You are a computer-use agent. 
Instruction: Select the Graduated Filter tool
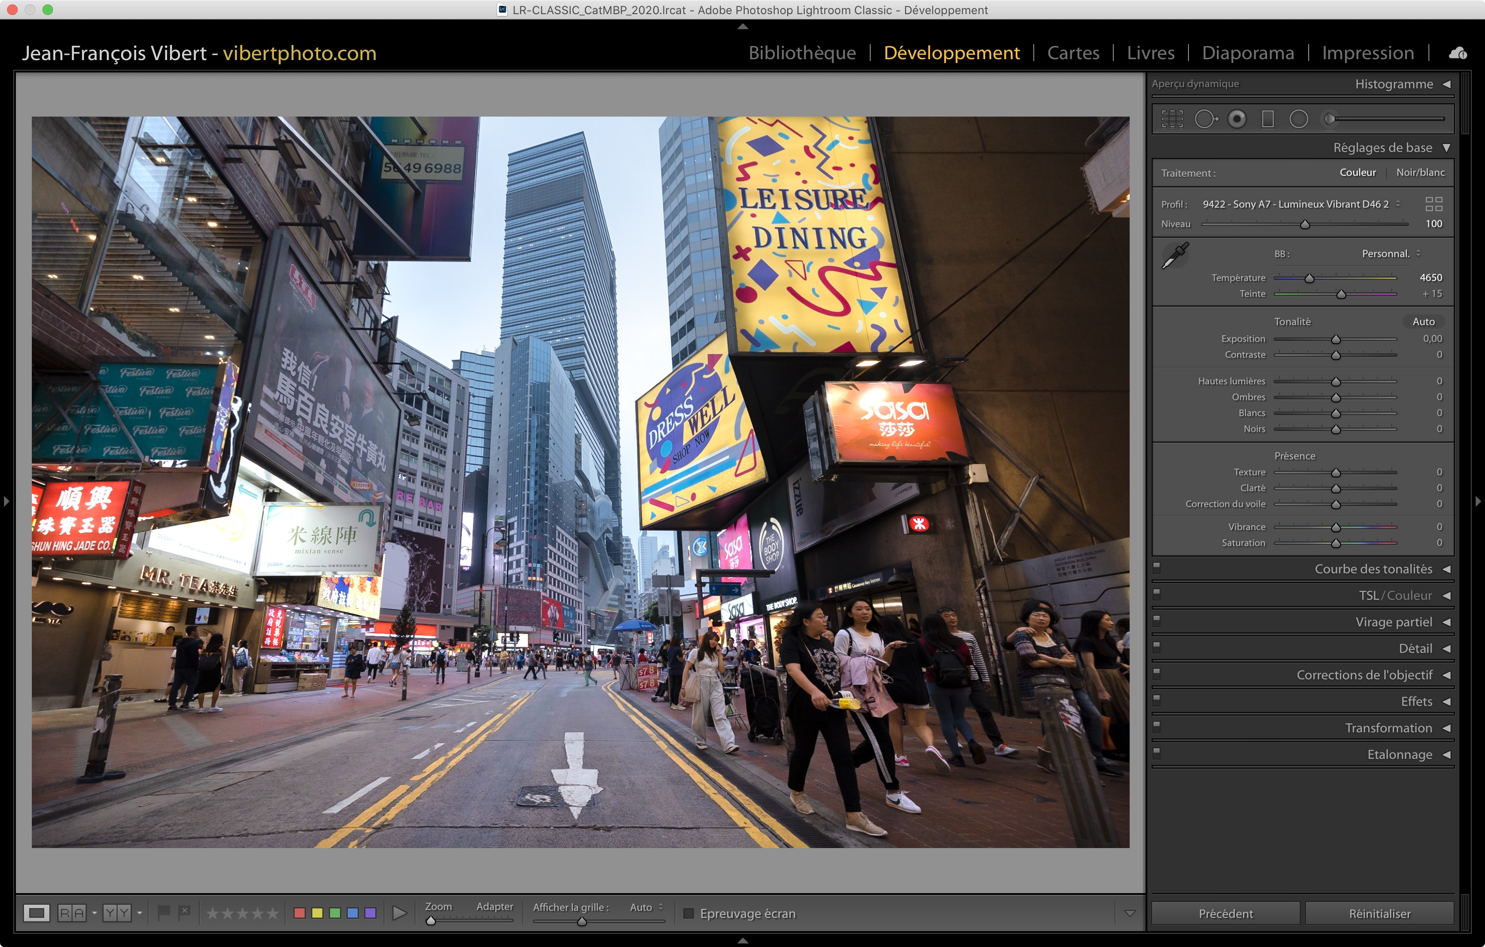click(x=1268, y=119)
